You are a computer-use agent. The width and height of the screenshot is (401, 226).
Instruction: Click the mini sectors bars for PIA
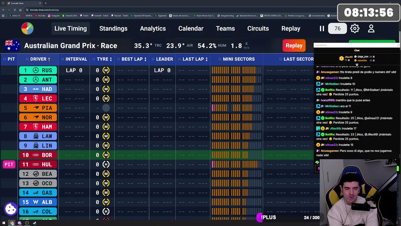(237, 108)
